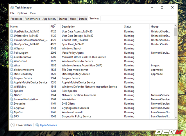Viewport: 186px width, 136px height.
Task: Click PID 3148 cell
Action: click(x=53, y=48)
